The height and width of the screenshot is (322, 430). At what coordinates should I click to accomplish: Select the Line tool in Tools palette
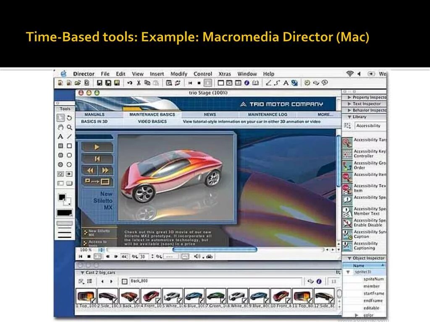(69, 136)
